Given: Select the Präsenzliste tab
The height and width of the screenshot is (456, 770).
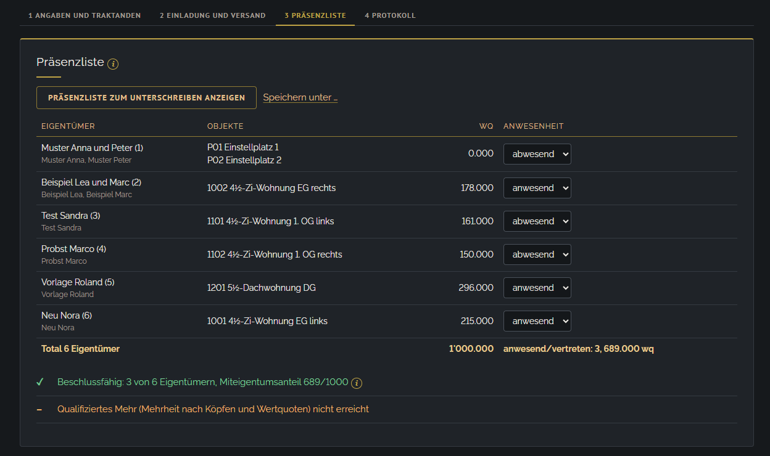Looking at the screenshot, I should [x=315, y=15].
